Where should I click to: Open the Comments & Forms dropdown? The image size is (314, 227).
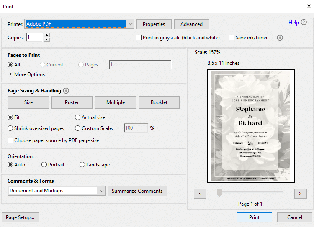click(102, 191)
